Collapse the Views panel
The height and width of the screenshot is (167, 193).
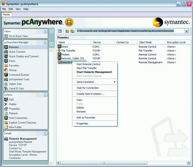click(45, 31)
